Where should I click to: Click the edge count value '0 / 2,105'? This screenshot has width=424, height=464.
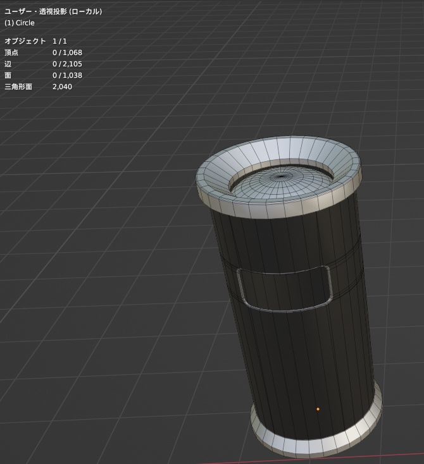tap(67, 64)
